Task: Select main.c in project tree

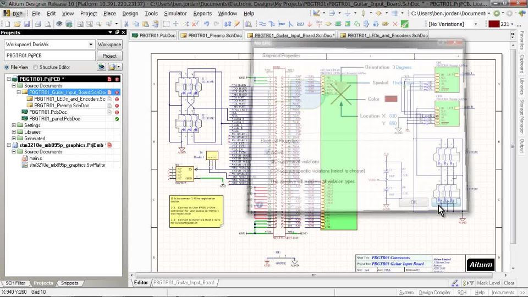Action: pos(36,158)
